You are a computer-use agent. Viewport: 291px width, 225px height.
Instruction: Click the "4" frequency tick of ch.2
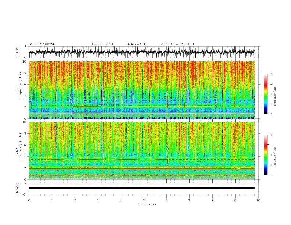coord(26,157)
